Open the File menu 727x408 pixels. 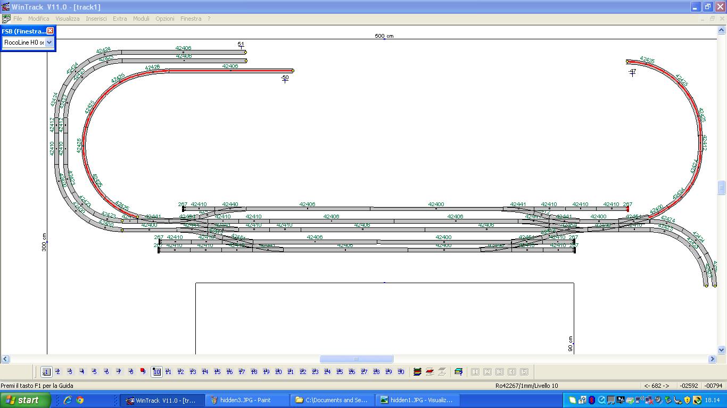pyautogui.click(x=18, y=19)
